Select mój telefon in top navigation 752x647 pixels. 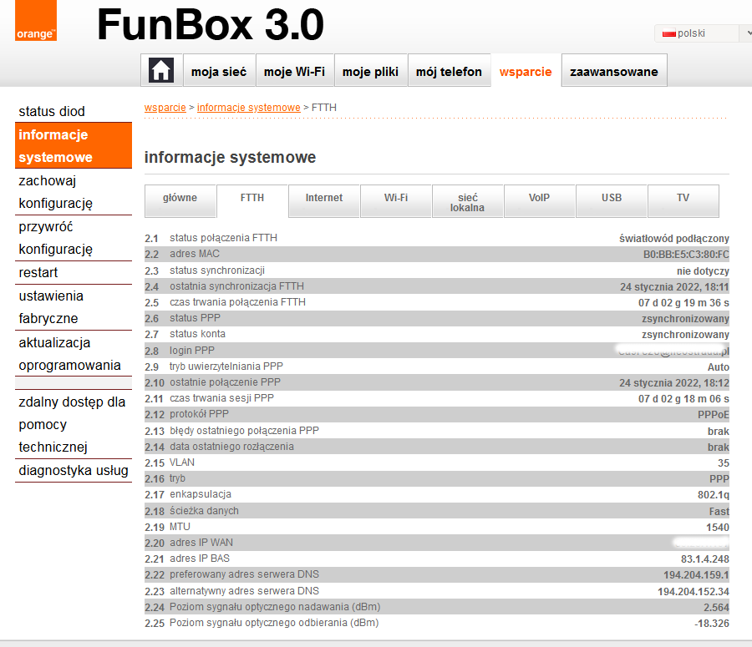(449, 72)
